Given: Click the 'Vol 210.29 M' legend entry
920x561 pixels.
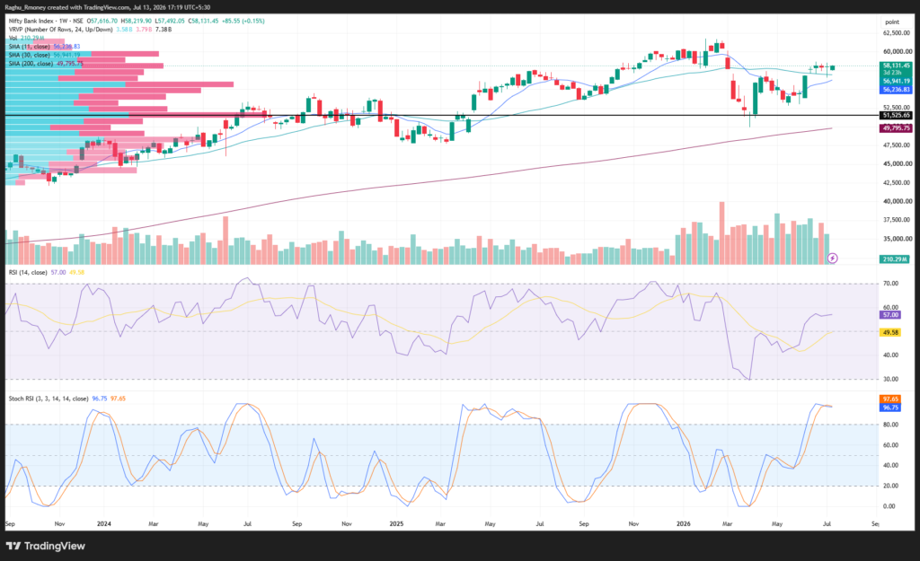Looking at the screenshot, I should 26,38.
